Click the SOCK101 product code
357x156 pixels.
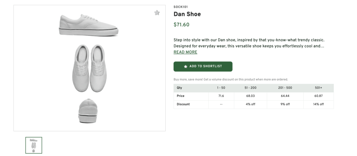(x=181, y=7)
